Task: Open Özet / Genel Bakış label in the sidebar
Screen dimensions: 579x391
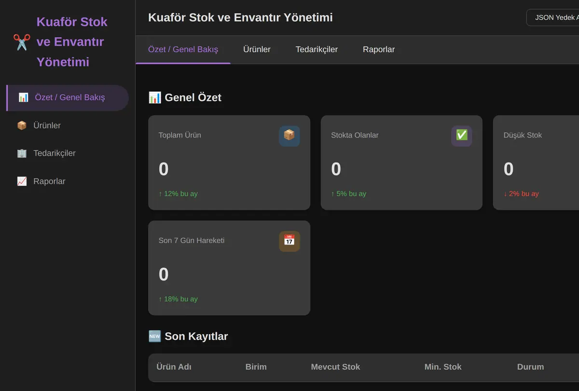Action: coord(70,97)
